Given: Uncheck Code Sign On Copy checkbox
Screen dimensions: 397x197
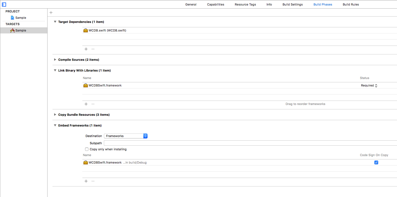Looking at the screenshot, I should [376, 162].
